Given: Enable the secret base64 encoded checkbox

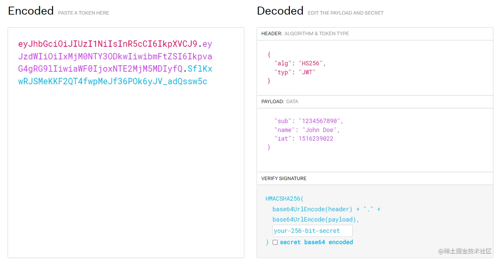Looking at the screenshot, I should 275,242.
